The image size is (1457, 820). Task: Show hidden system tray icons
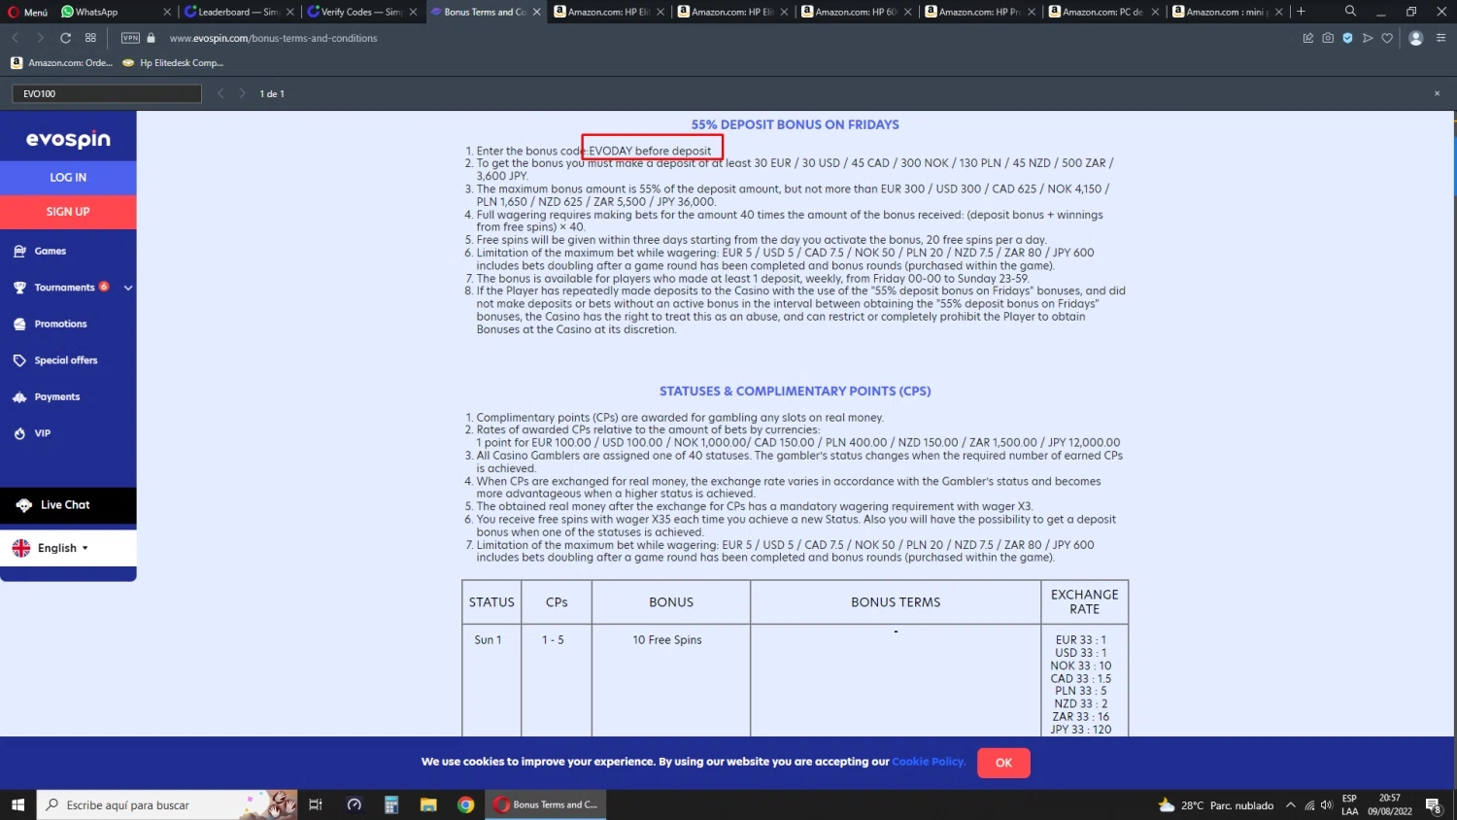(1291, 804)
